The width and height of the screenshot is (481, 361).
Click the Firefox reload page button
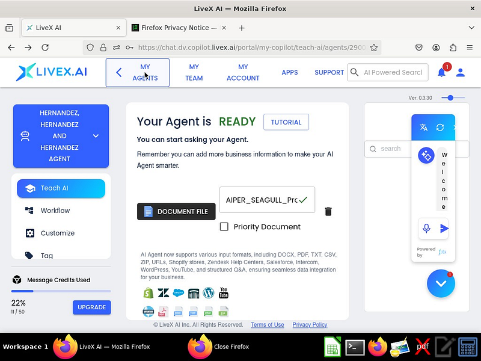[x=45, y=48]
